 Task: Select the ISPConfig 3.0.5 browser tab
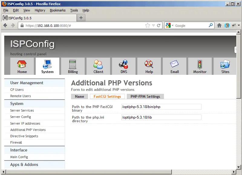tap(39, 18)
